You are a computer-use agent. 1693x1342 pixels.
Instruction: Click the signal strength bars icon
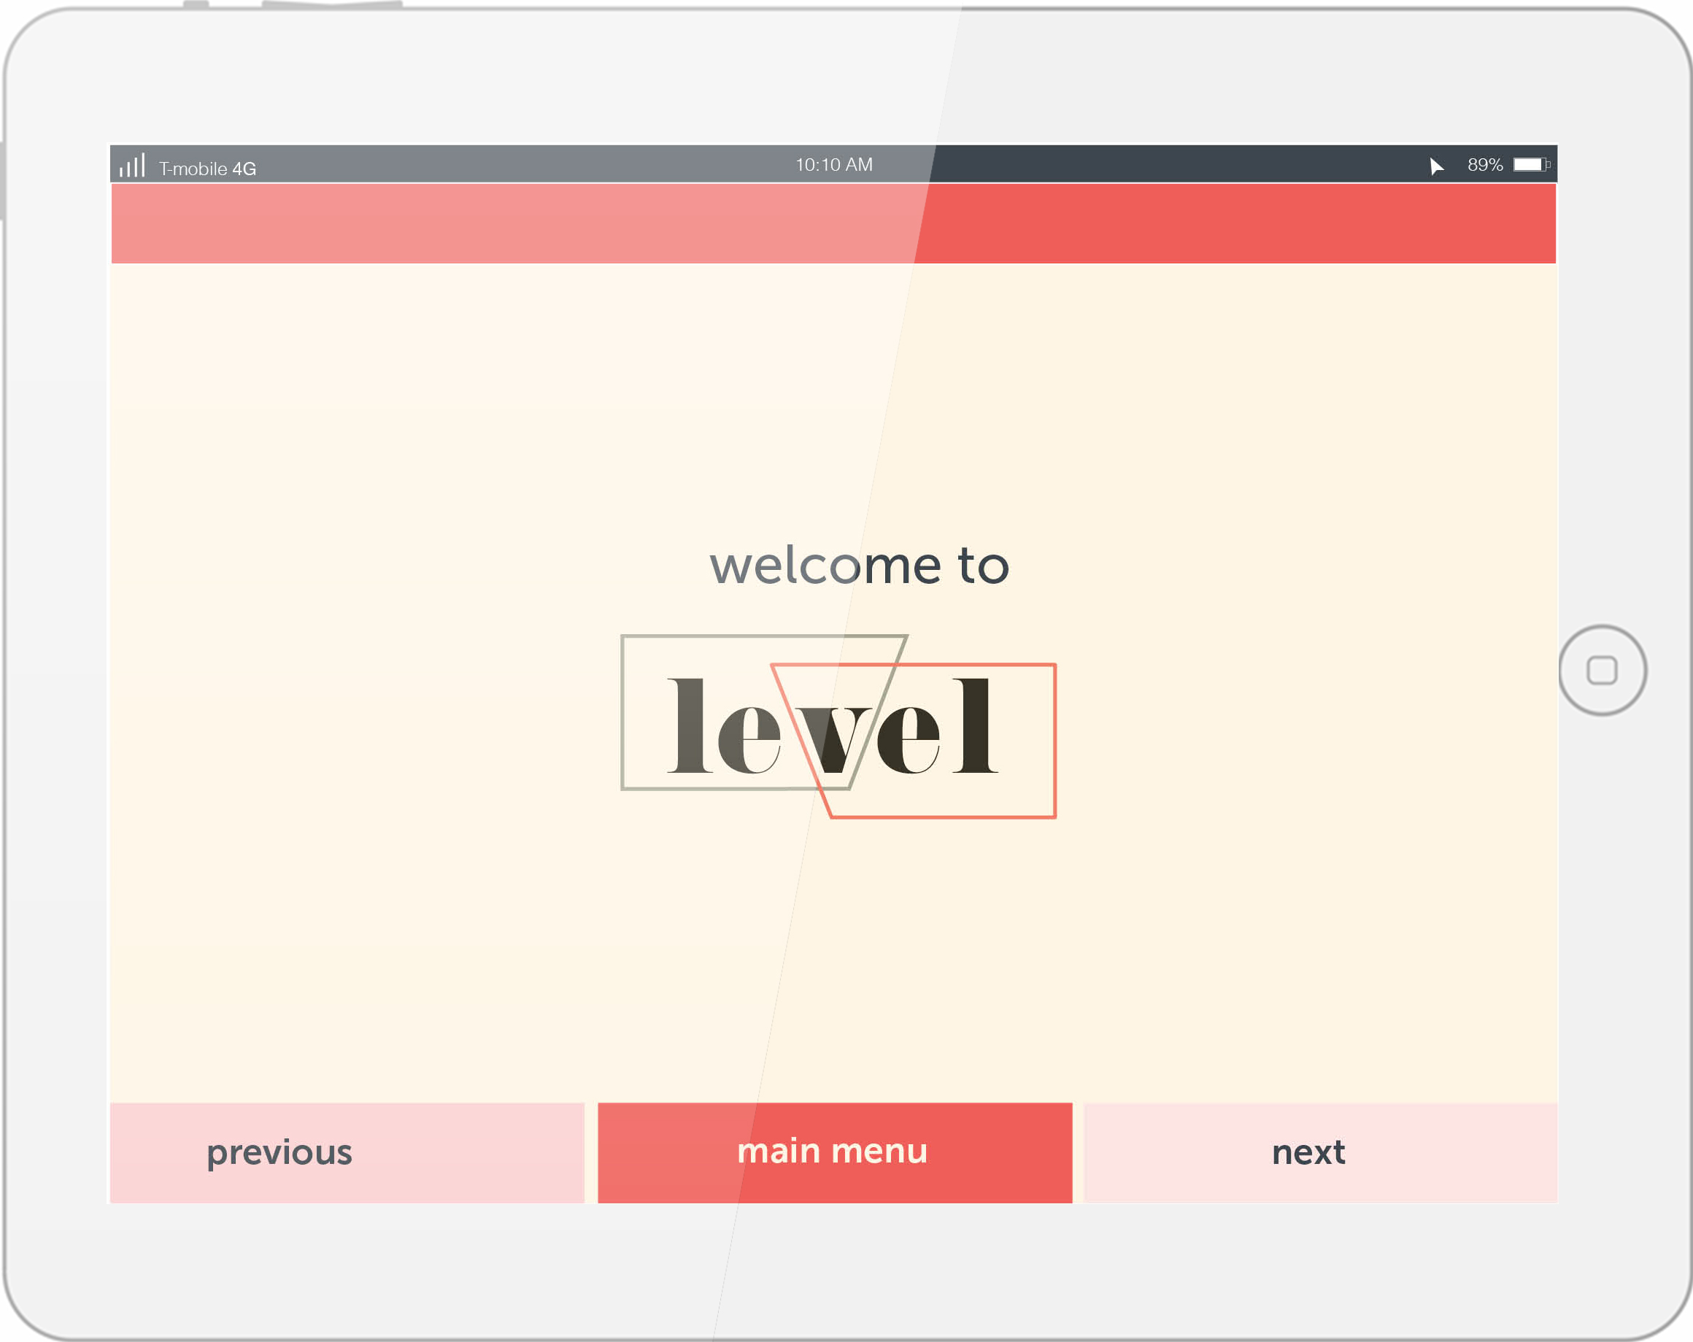(x=132, y=165)
